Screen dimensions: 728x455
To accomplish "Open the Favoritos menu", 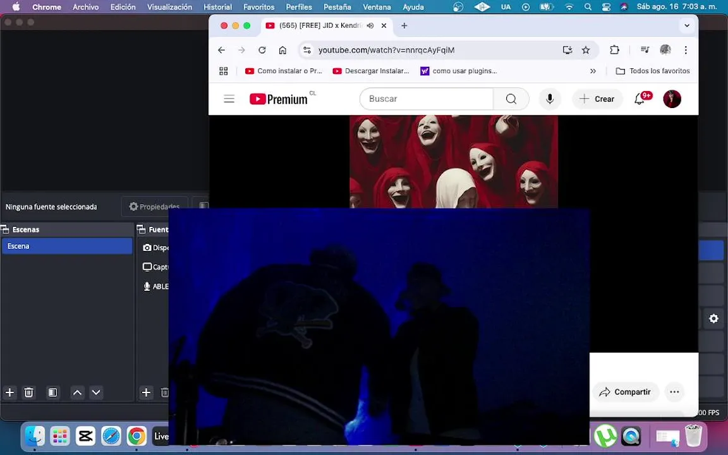I will point(258,7).
